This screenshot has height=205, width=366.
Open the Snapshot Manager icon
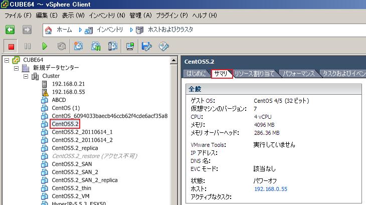pos(113,46)
